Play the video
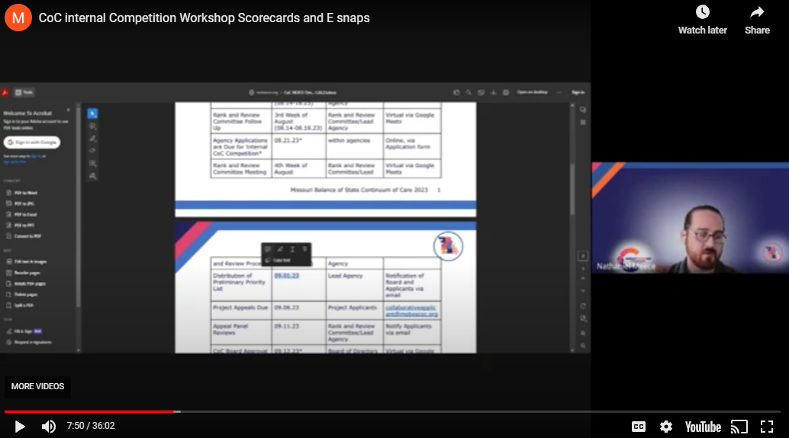Image resolution: width=789 pixels, height=438 pixels. tap(20, 427)
